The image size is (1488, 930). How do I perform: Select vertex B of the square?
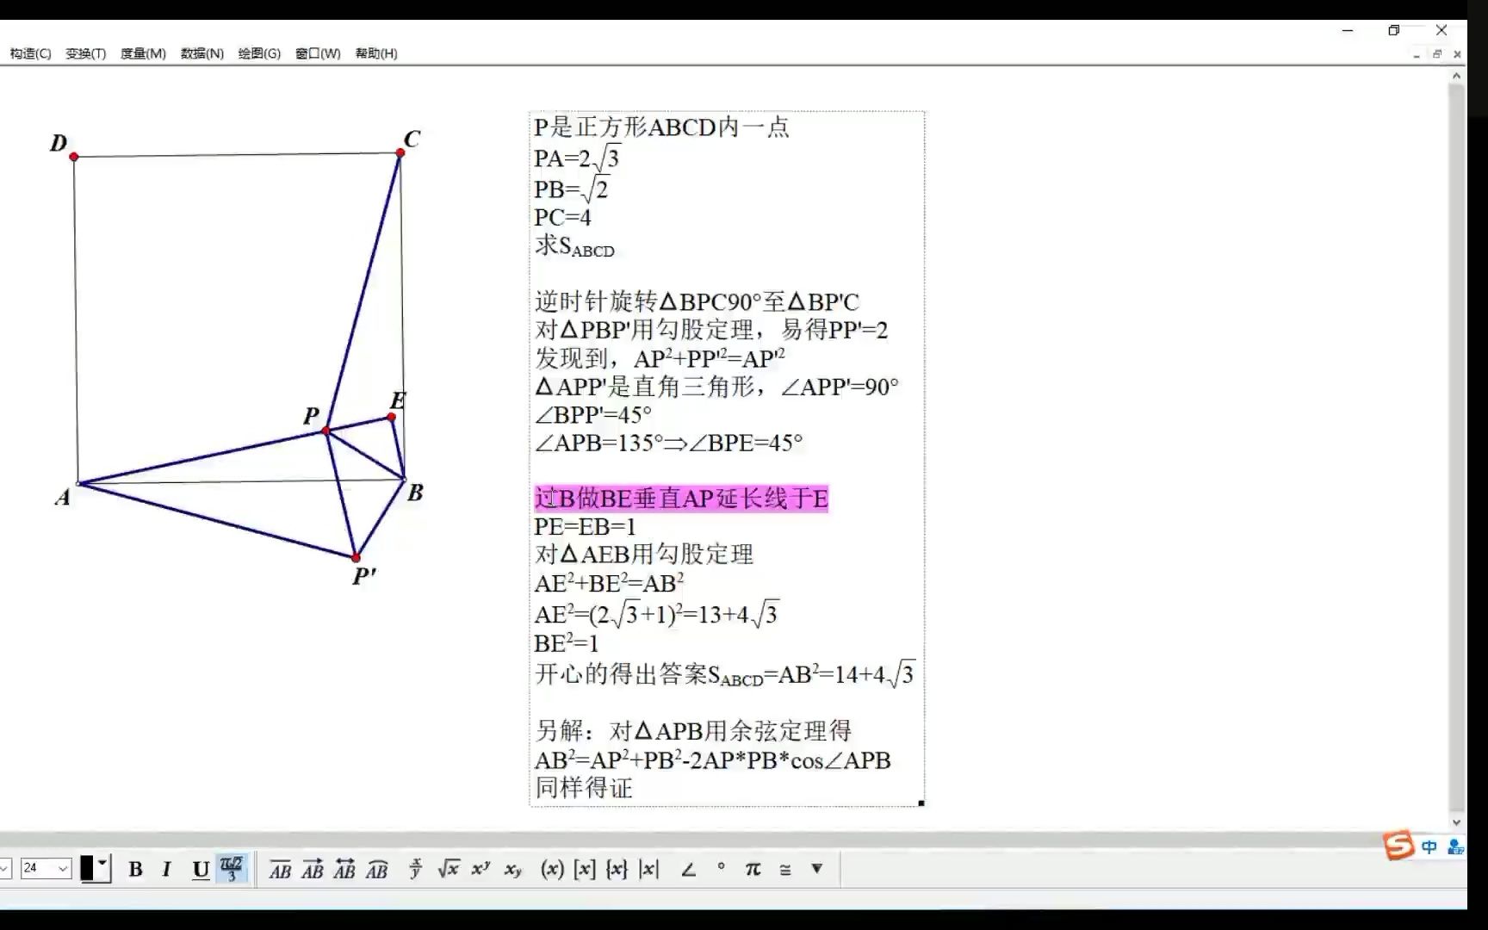point(404,479)
